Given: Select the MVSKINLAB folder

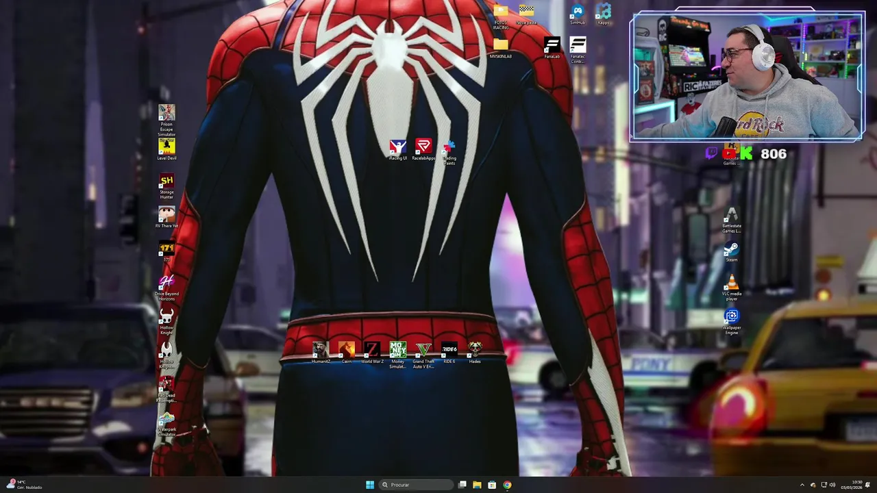Looking at the screenshot, I should [x=501, y=47].
